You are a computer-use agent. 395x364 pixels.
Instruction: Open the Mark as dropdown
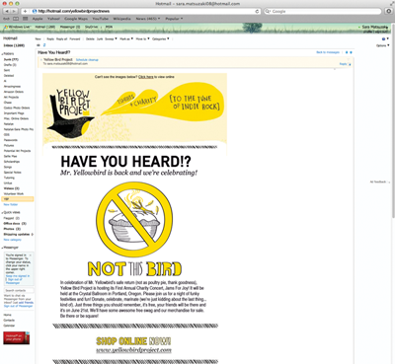126,38
